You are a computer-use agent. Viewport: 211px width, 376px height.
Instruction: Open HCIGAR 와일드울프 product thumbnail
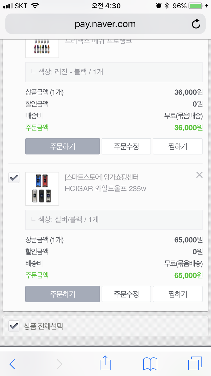[x=42, y=189]
